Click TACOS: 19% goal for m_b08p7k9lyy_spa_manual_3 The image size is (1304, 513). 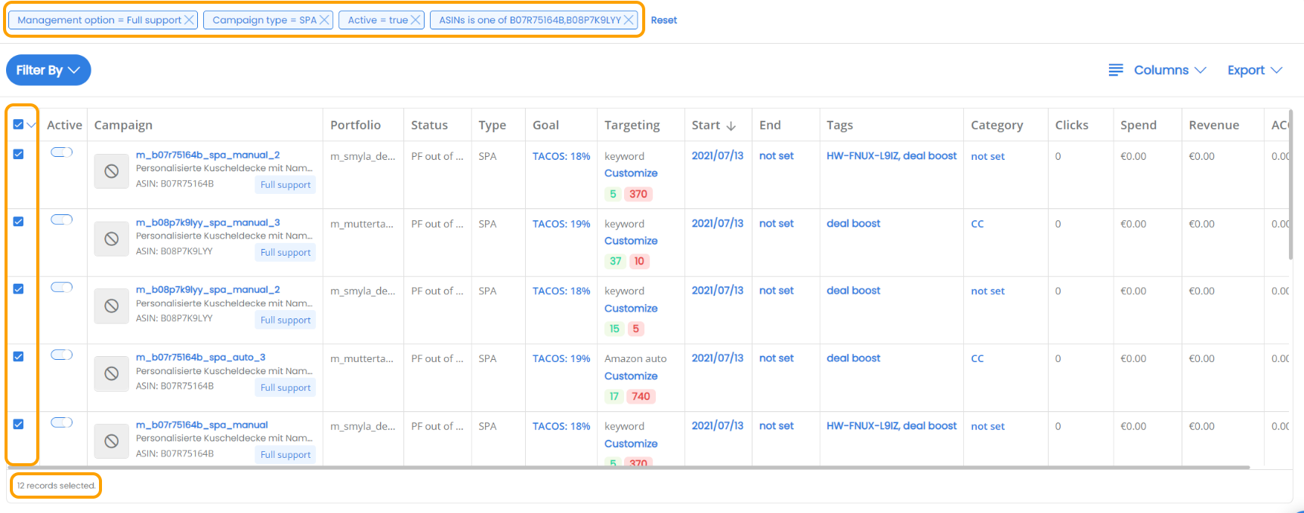pos(561,224)
